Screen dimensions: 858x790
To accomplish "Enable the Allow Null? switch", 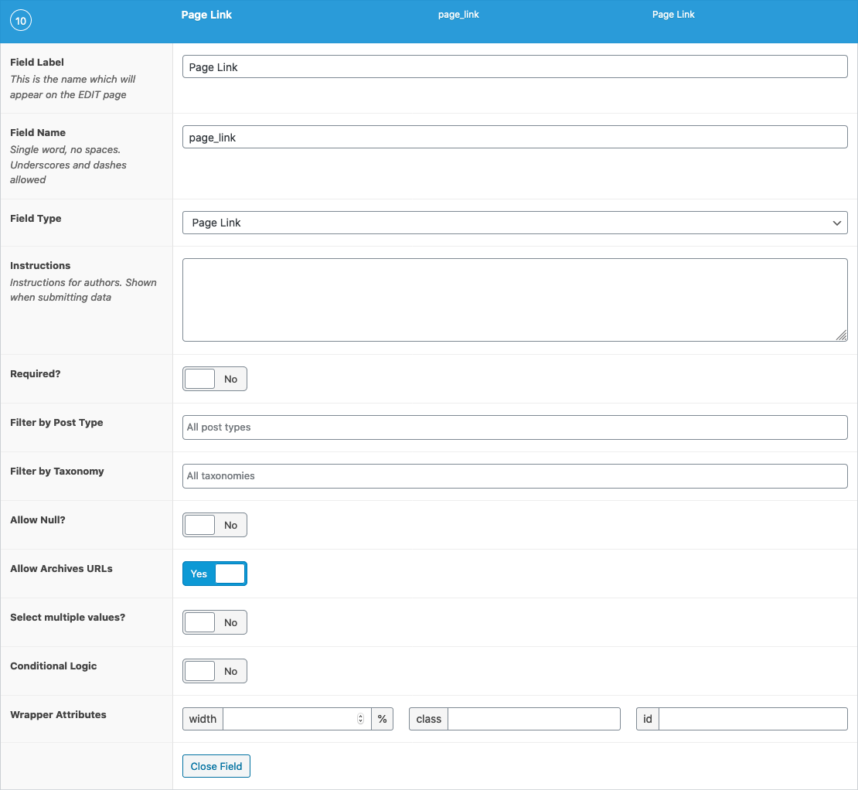I will 214,526.
